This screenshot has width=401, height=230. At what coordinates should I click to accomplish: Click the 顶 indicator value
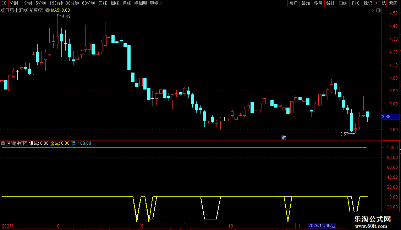(x=81, y=143)
